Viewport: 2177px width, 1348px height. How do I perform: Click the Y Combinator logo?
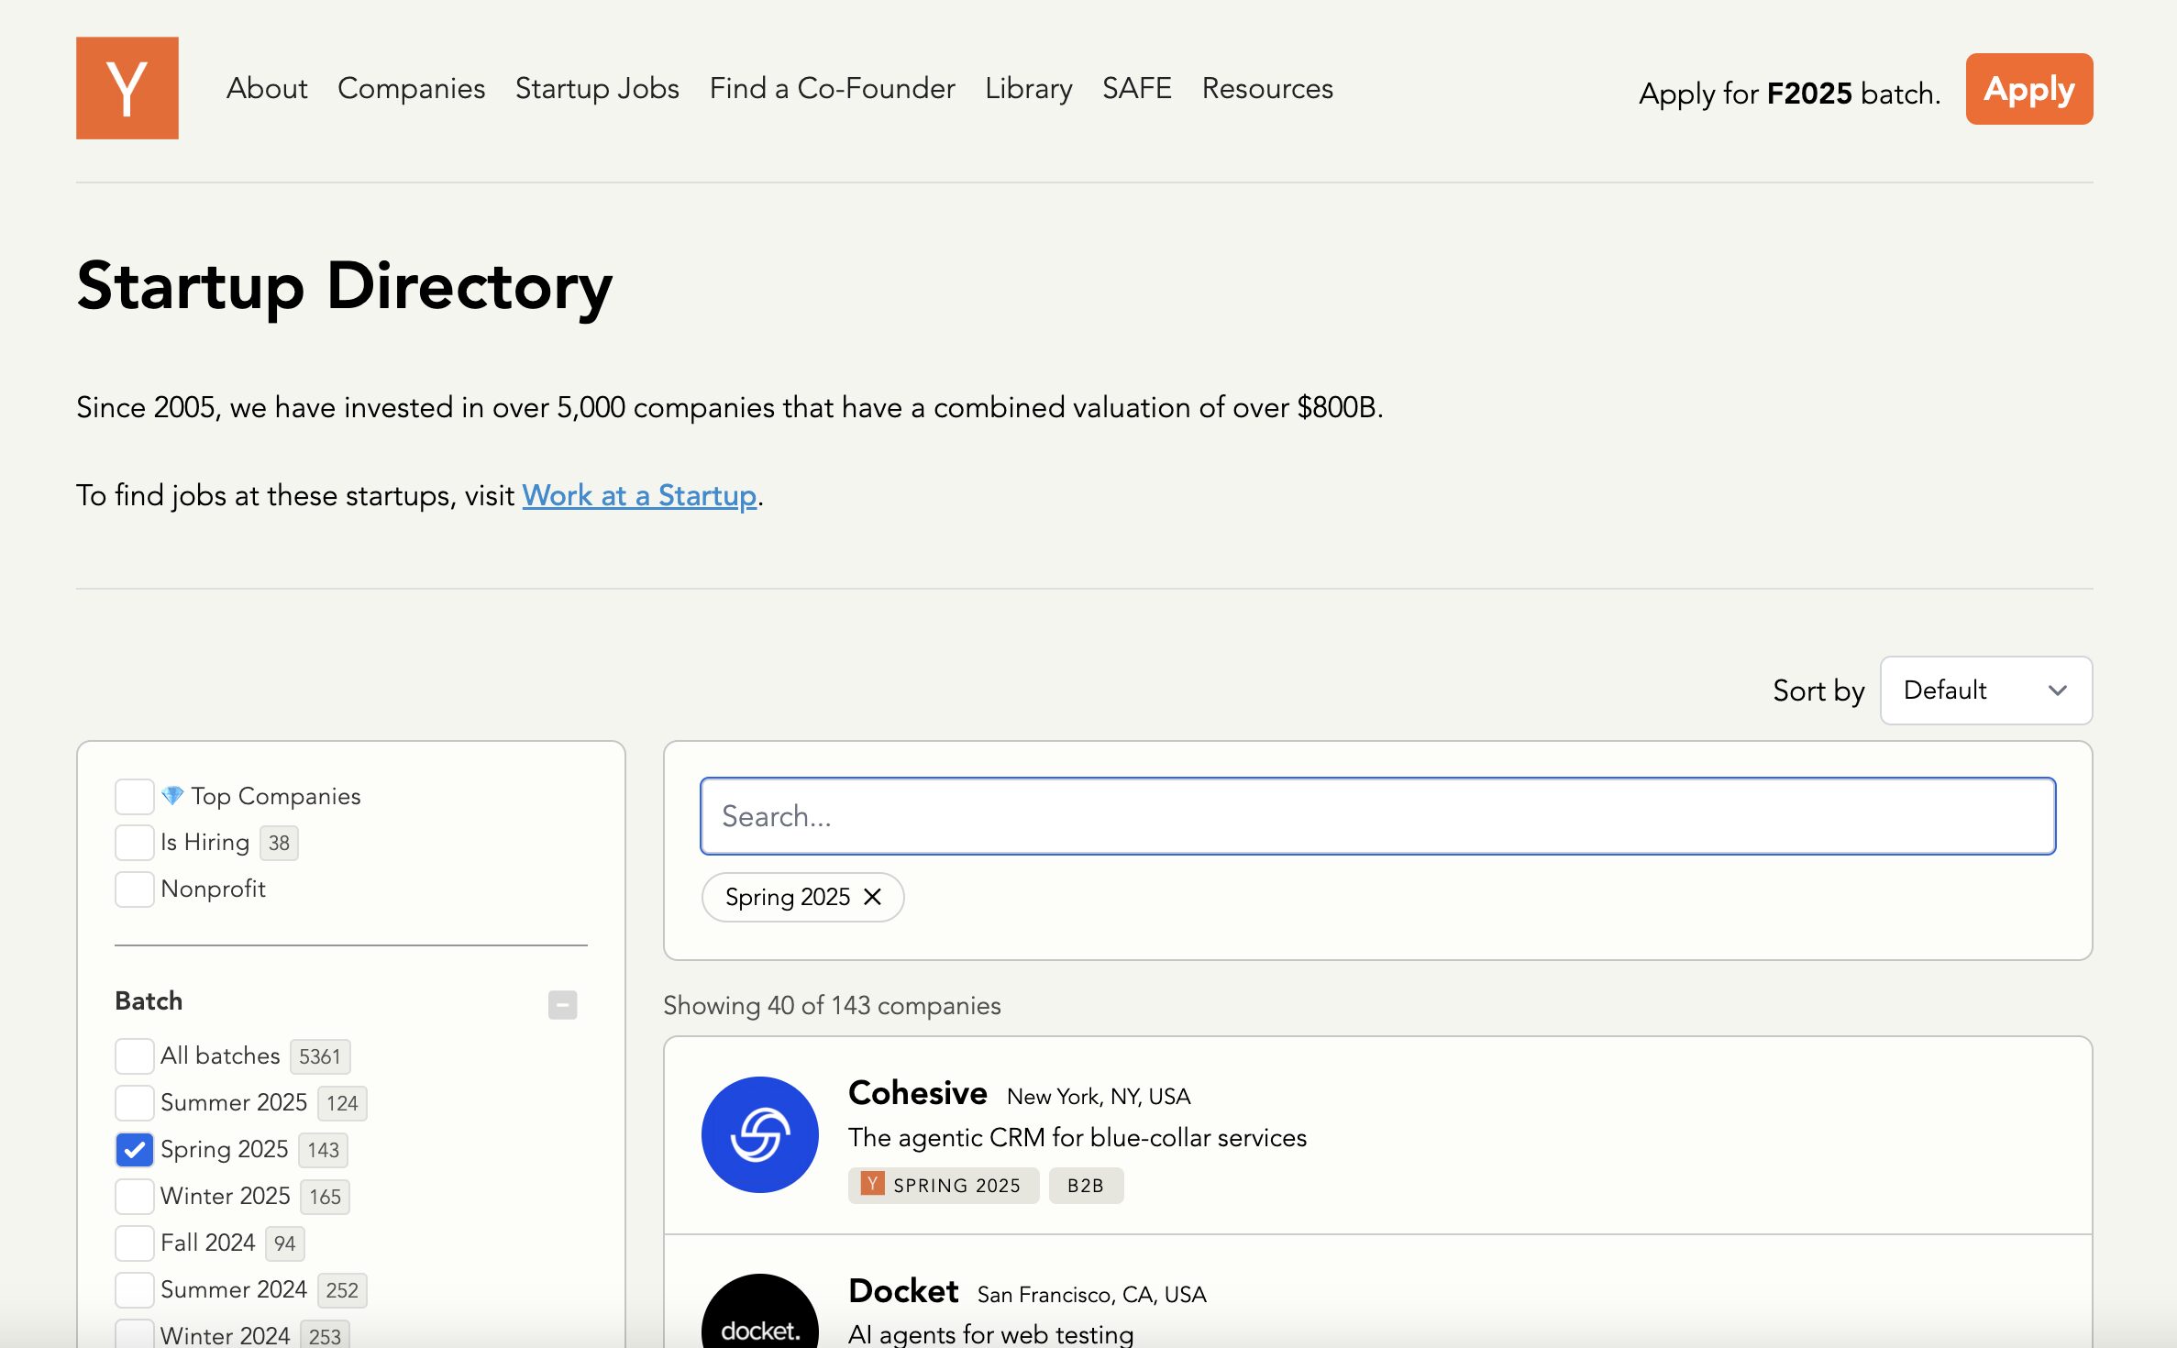click(127, 88)
